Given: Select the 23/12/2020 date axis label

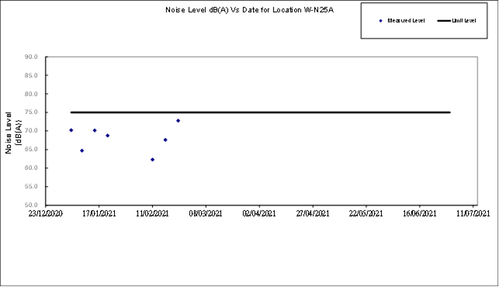Looking at the screenshot, I should click(46, 213).
